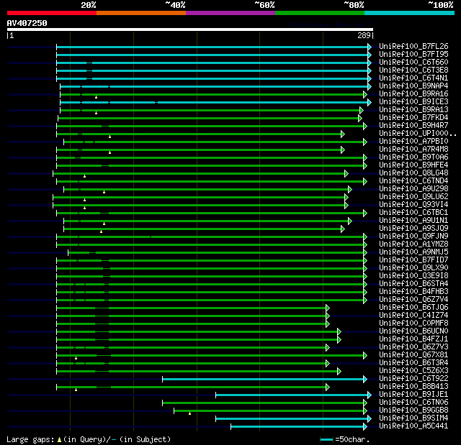Click UniRef100_Q3E9I8 label
461x445 pixels.
pos(413,276)
